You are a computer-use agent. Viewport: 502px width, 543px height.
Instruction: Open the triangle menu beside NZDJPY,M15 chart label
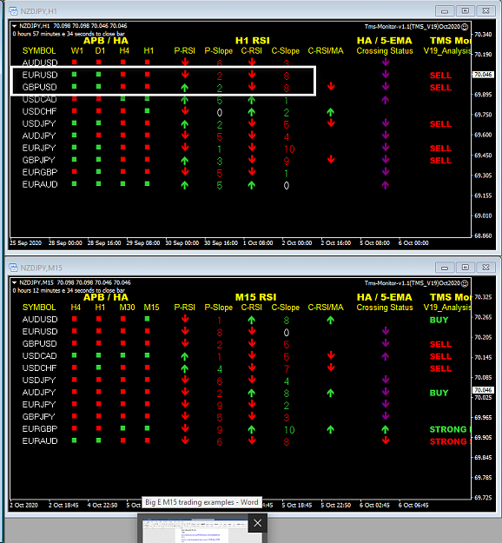tap(14, 282)
